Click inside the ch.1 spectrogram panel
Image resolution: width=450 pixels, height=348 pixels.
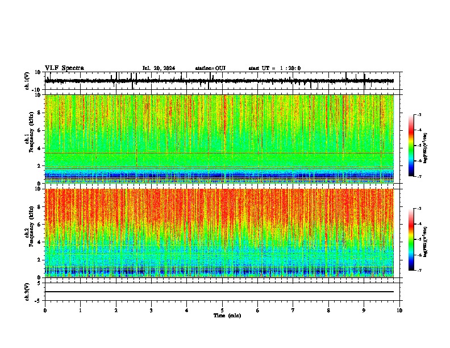[219, 139]
